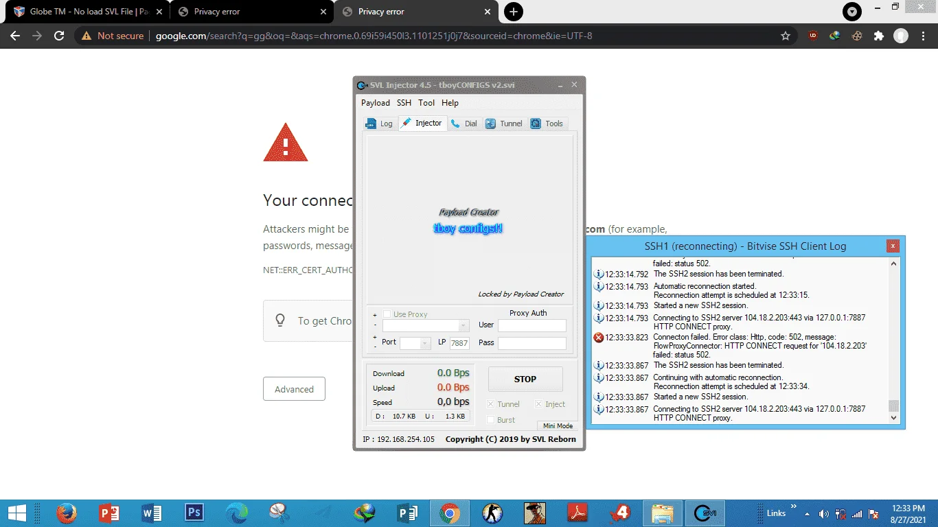Click the STOP button

point(525,379)
